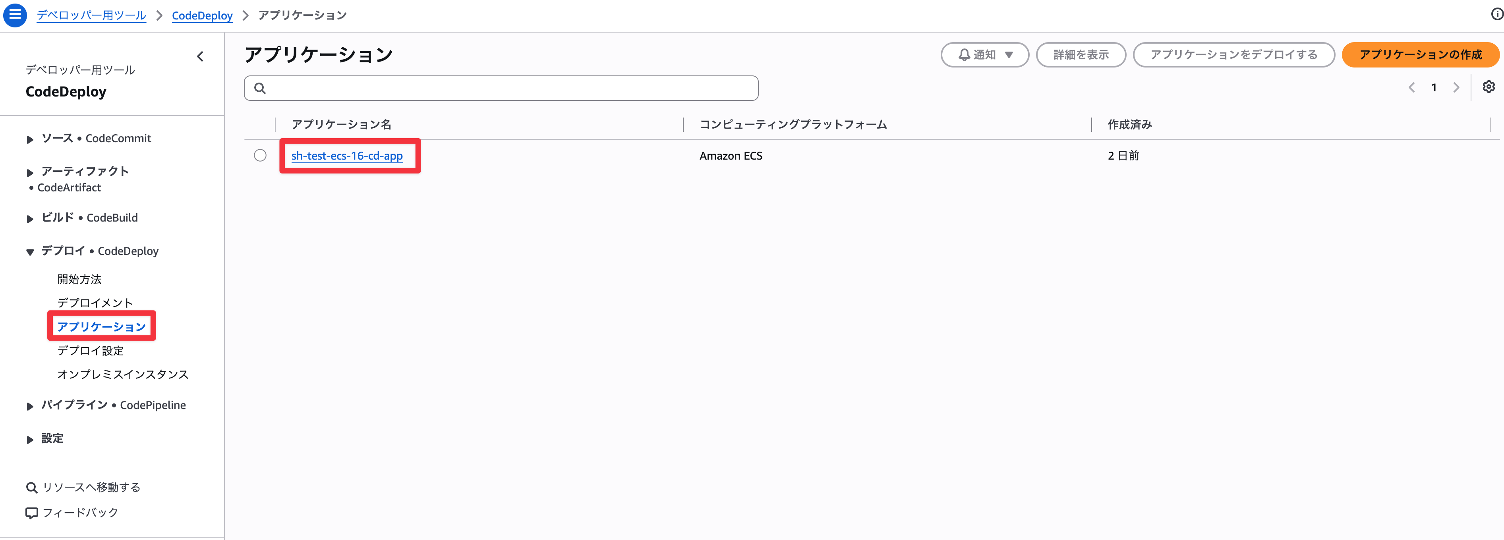1504x540 pixels.
Task: Click リソースへ移動する search link
Action: pos(83,488)
